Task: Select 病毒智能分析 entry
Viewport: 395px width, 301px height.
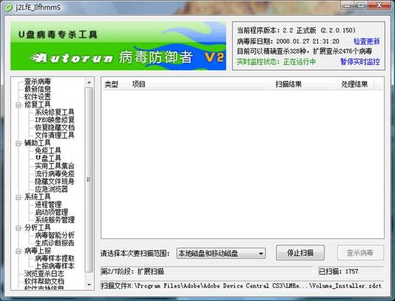Action: click(55, 235)
